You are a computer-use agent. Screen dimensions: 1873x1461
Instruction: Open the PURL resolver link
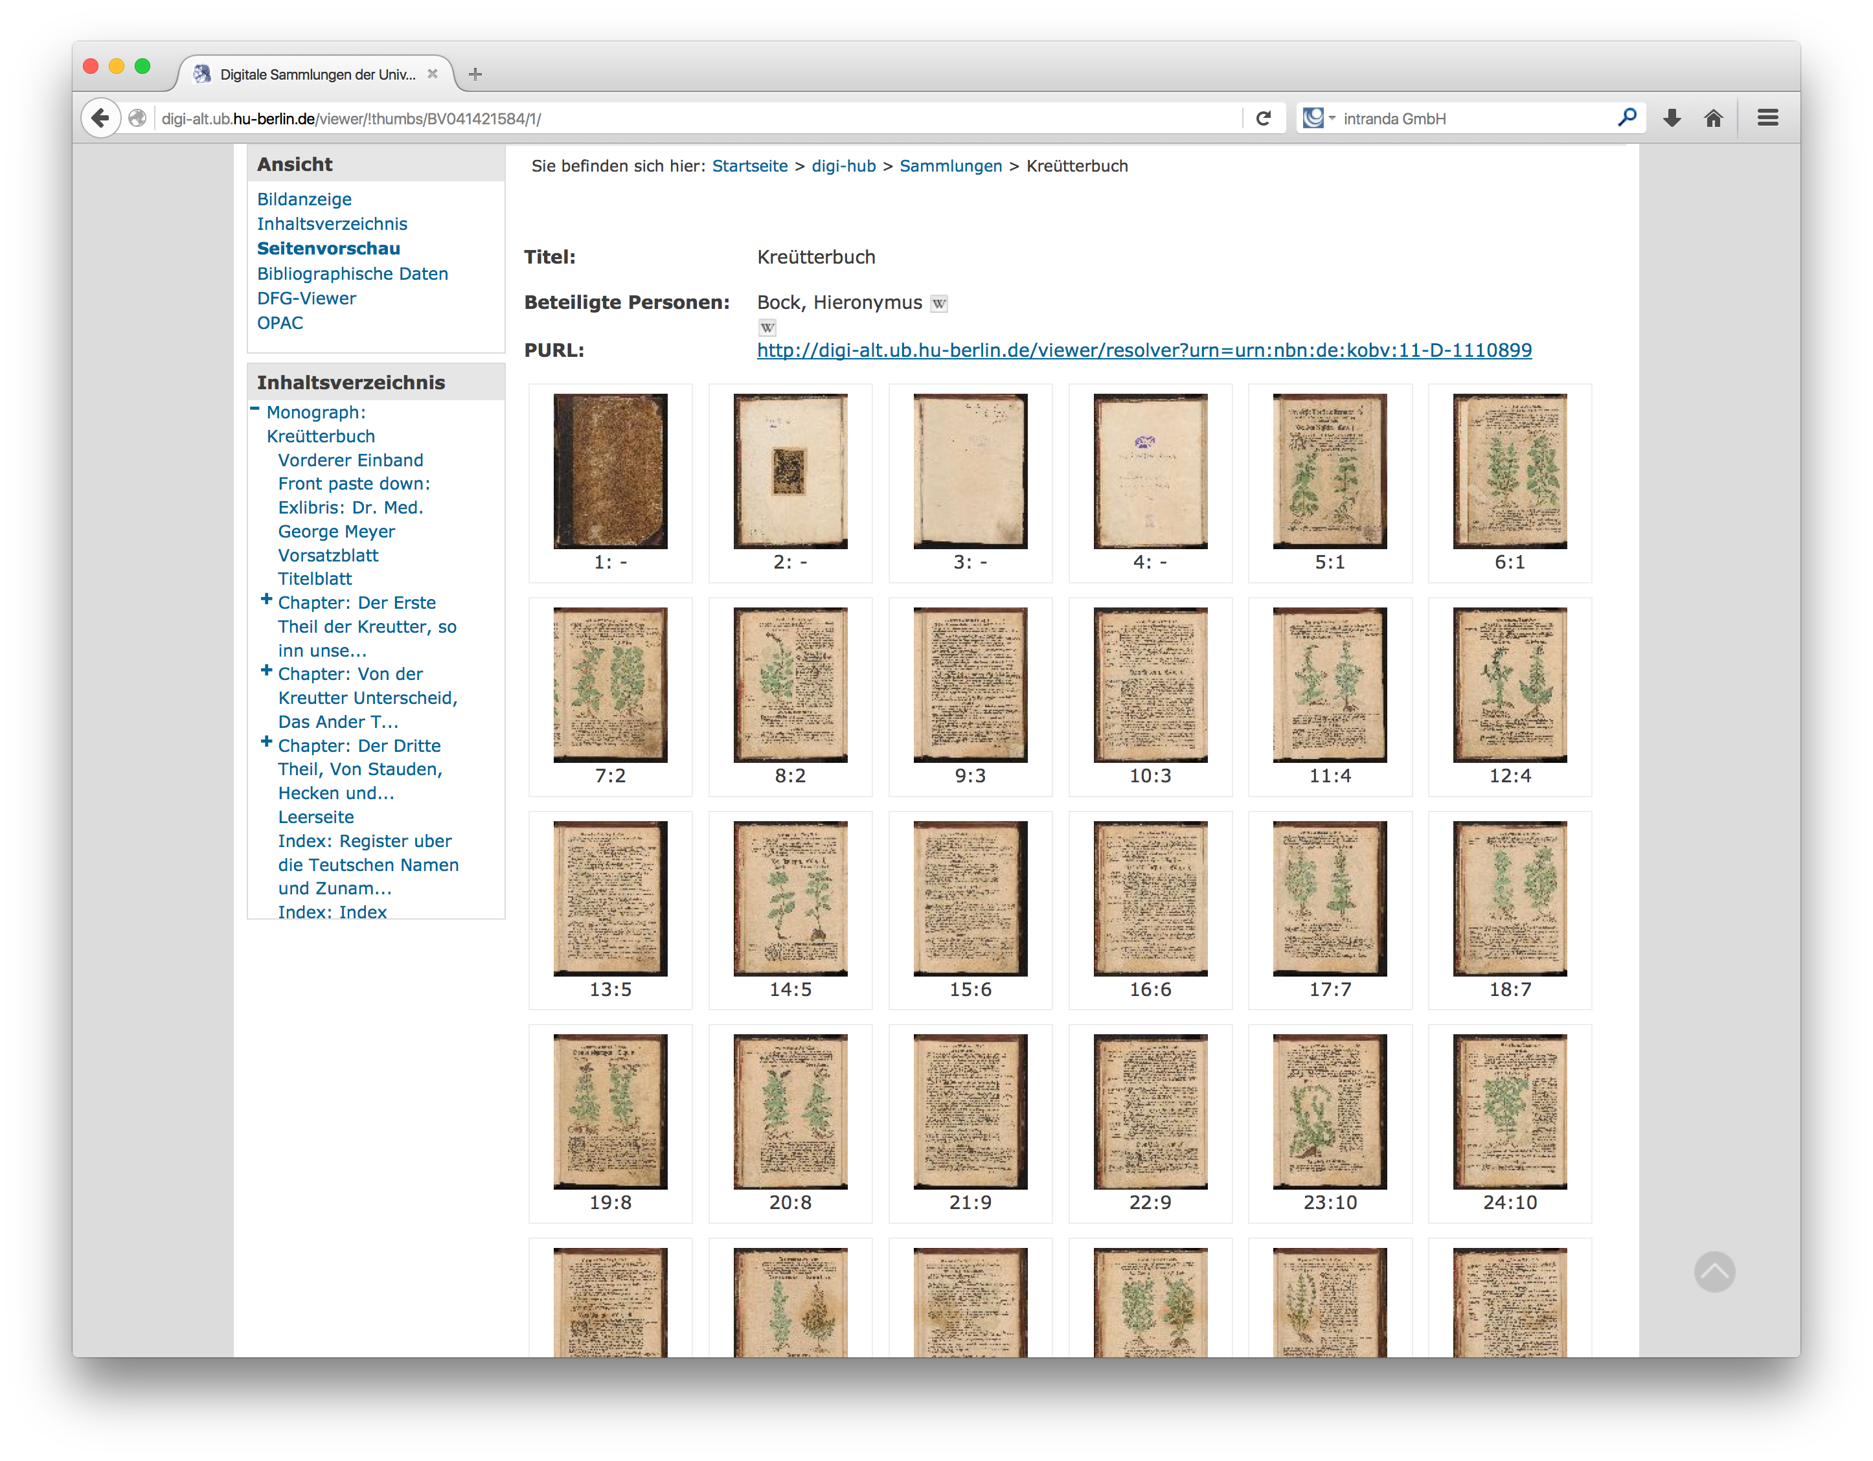[1144, 350]
